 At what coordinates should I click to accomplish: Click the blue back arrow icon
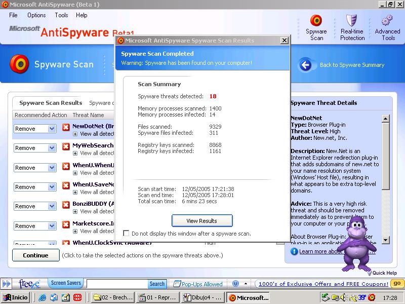pos(306,65)
